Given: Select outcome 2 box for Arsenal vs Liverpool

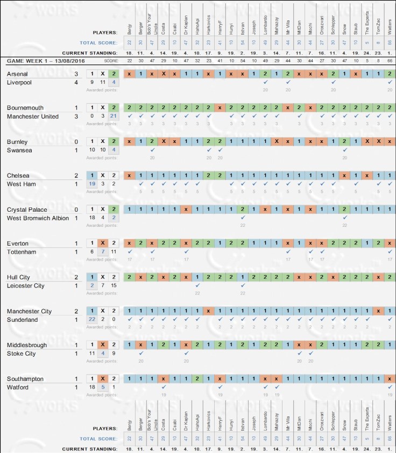Looking at the screenshot, I should click(x=113, y=74).
